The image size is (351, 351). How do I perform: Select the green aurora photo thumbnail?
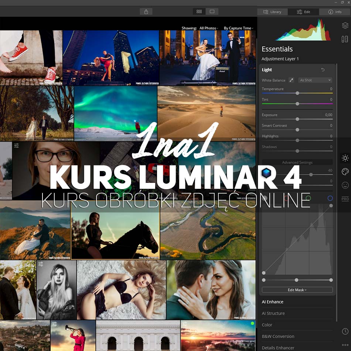[x=116, y=113]
